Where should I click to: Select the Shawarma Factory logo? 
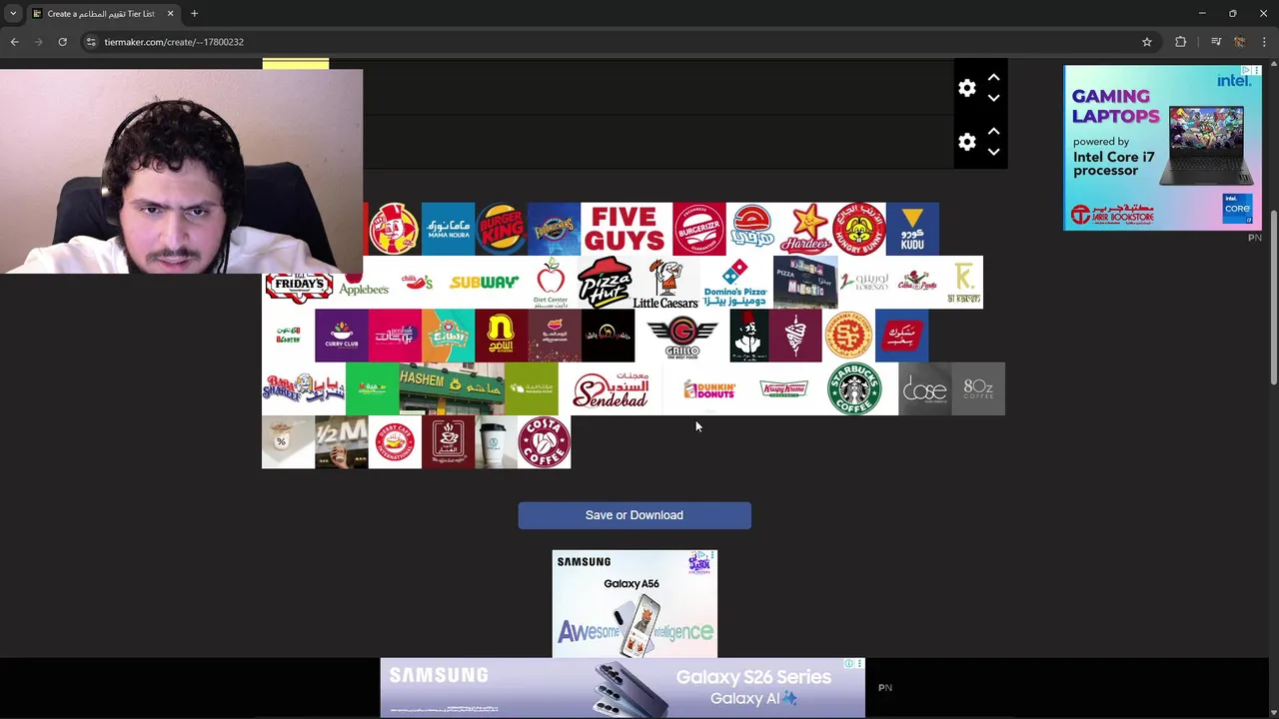[x=848, y=336]
